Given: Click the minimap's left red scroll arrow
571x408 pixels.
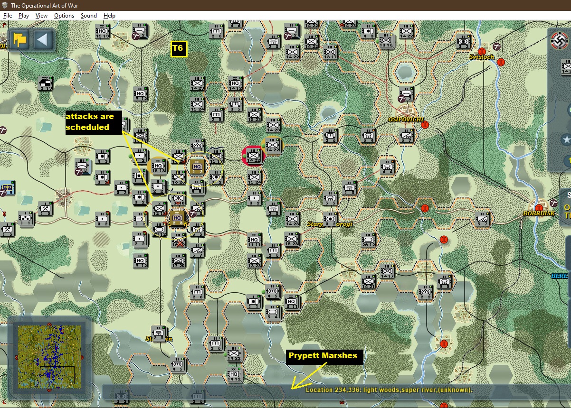Looking at the screenshot, I should [x=16, y=357].
